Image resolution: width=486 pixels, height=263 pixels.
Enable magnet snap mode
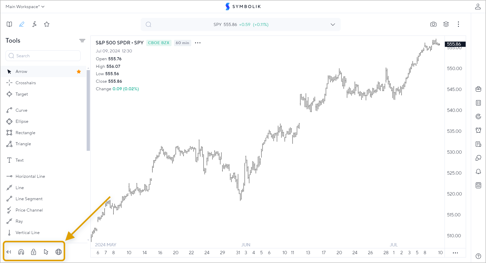[x=21, y=252]
